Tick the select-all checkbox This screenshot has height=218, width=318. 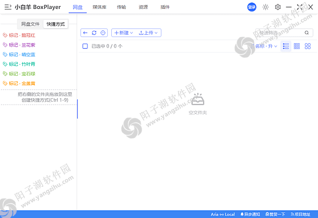pyautogui.click(x=85, y=46)
